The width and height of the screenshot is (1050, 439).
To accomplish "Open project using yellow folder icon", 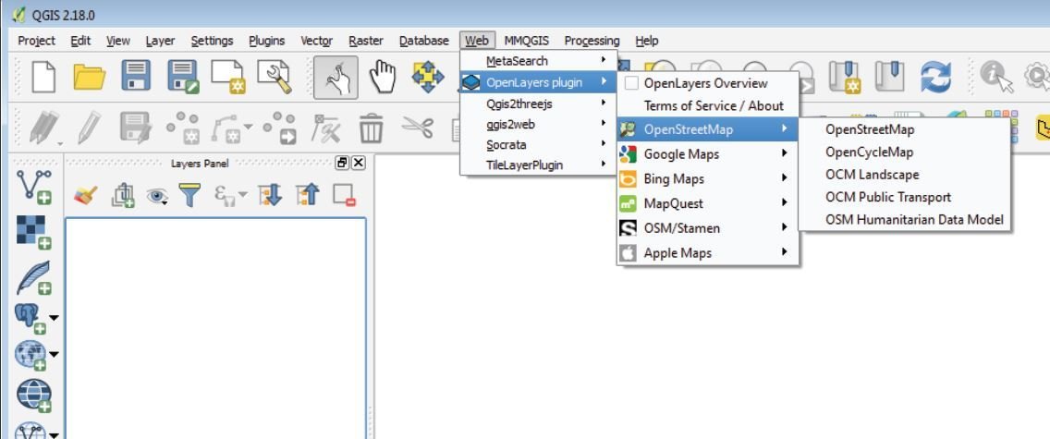I will pyautogui.click(x=89, y=77).
